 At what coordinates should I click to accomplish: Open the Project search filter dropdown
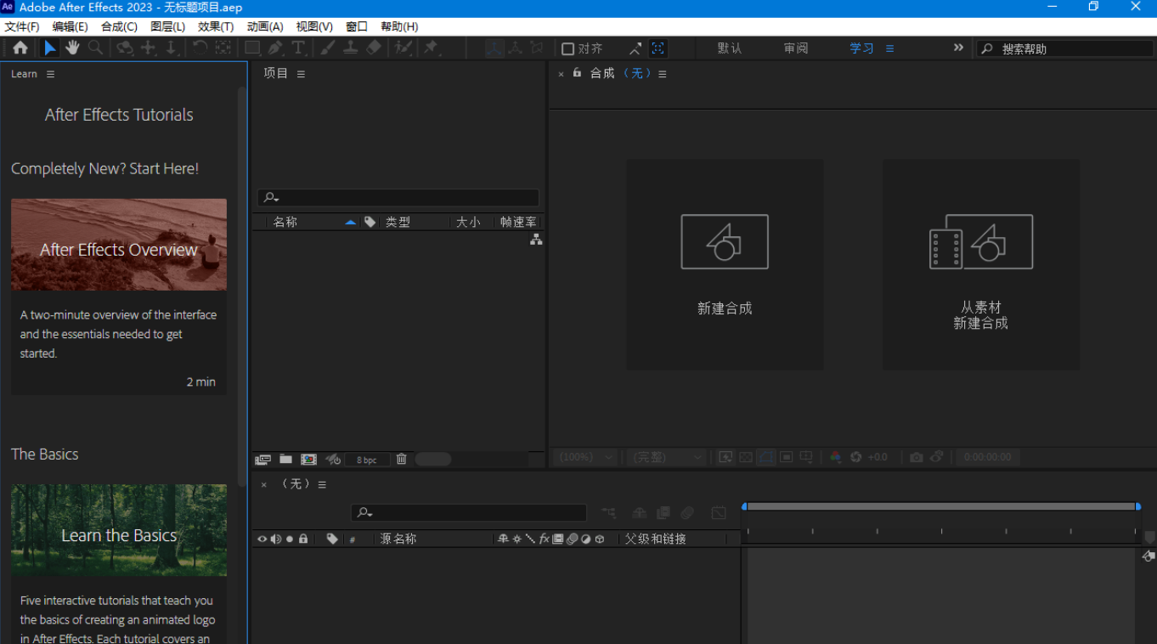pyautogui.click(x=272, y=198)
